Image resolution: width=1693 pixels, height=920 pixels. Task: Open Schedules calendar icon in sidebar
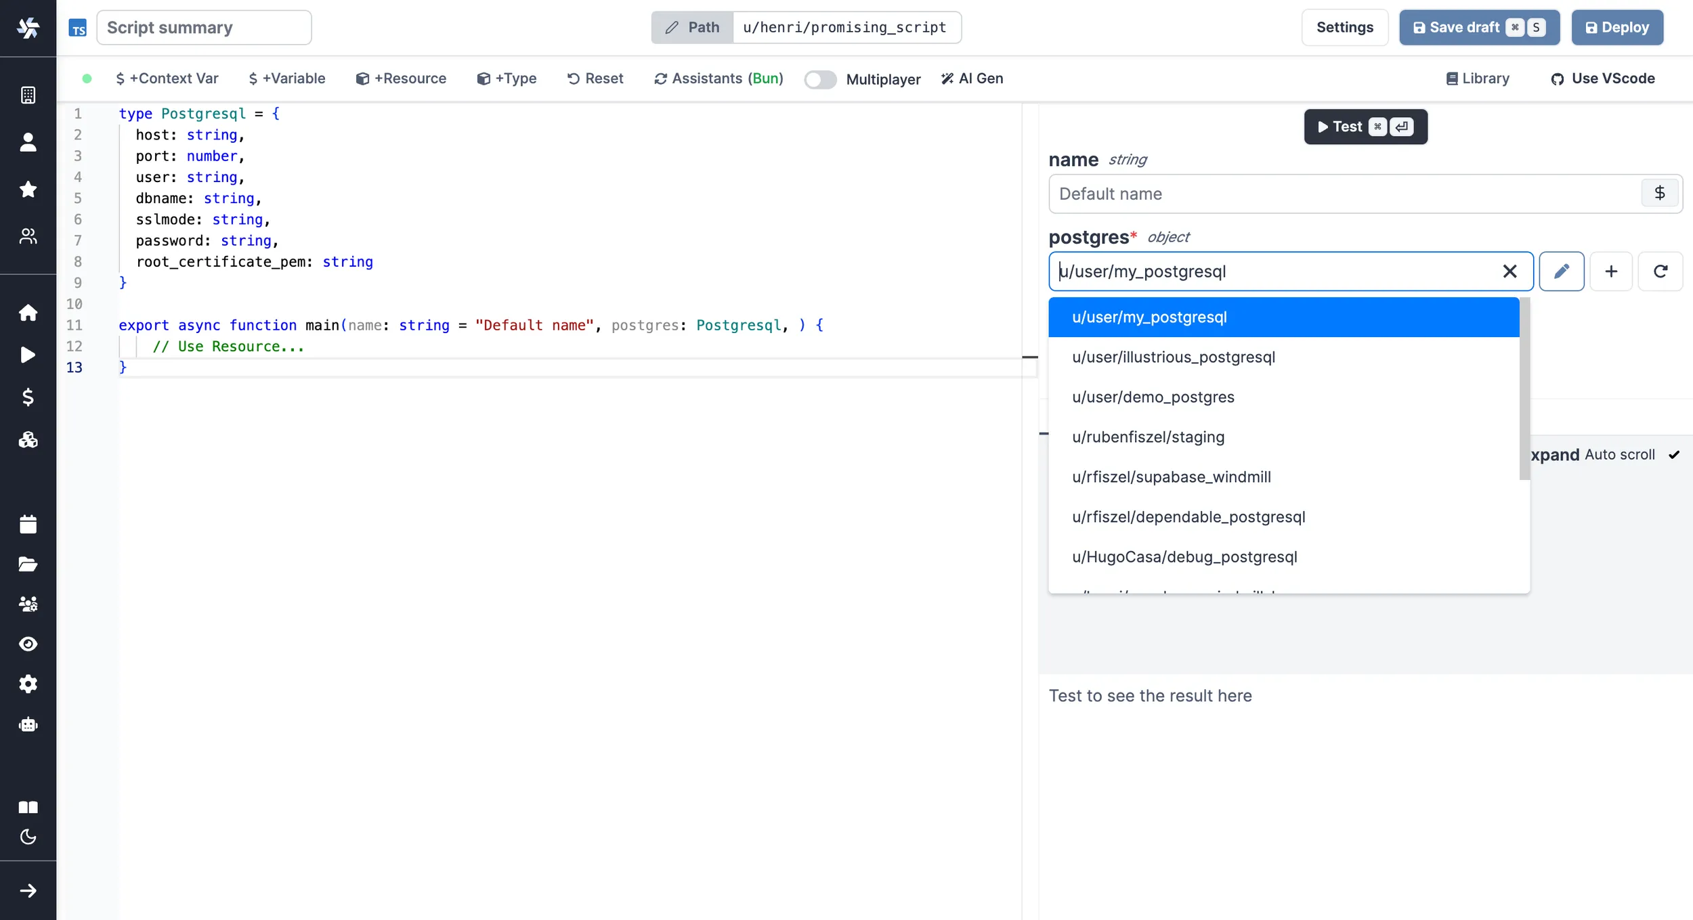pyautogui.click(x=28, y=524)
